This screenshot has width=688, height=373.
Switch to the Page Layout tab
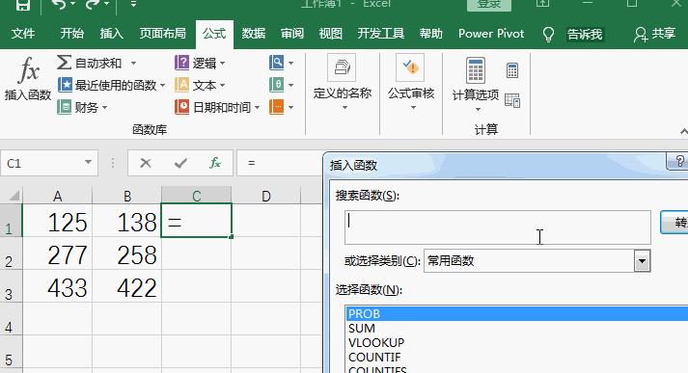tap(162, 34)
